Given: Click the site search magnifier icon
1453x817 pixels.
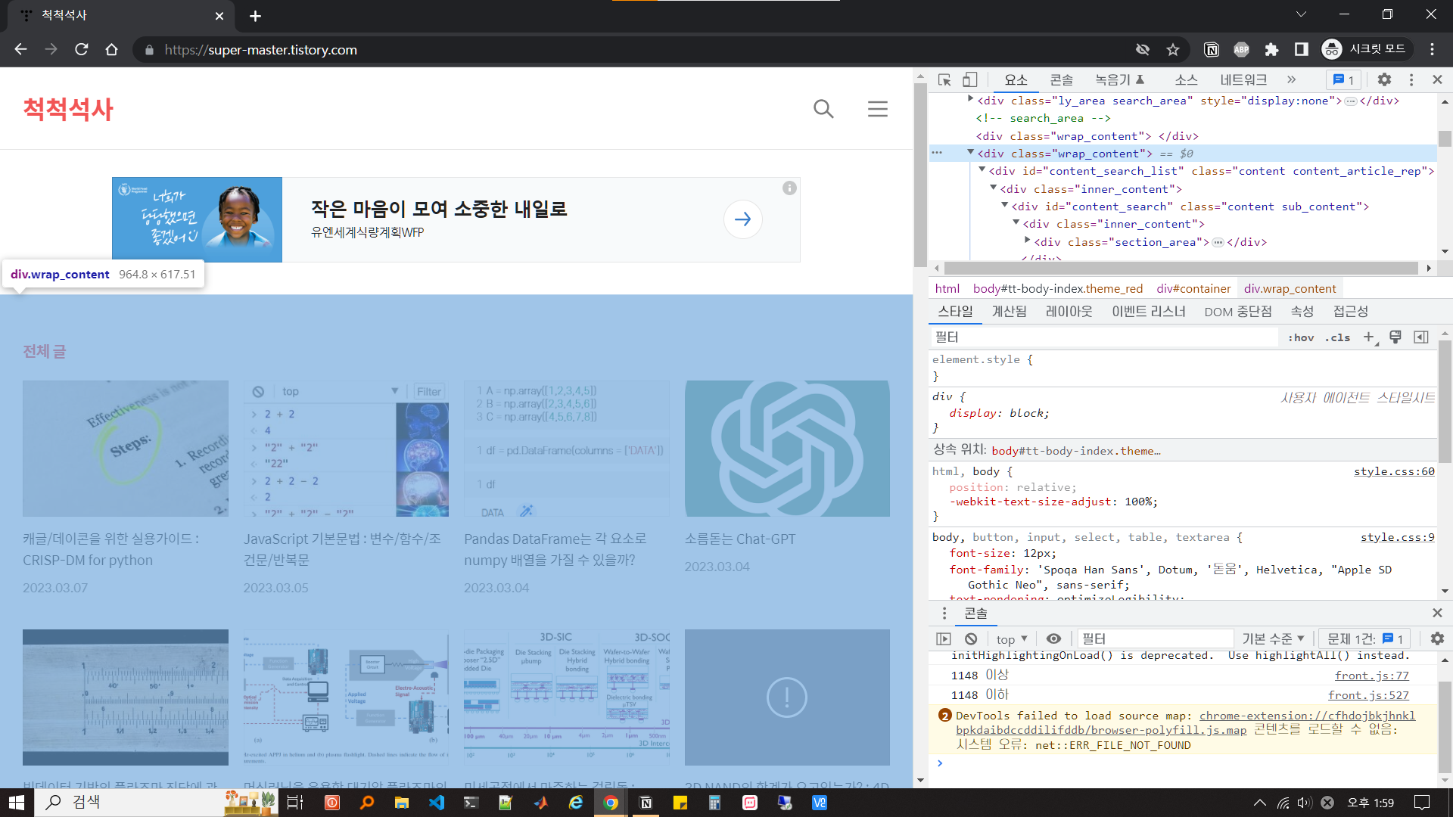Looking at the screenshot, I should click(823, 109).
